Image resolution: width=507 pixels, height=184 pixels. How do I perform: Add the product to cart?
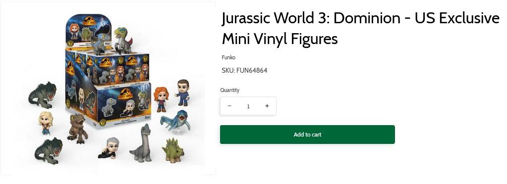point(307,135)
